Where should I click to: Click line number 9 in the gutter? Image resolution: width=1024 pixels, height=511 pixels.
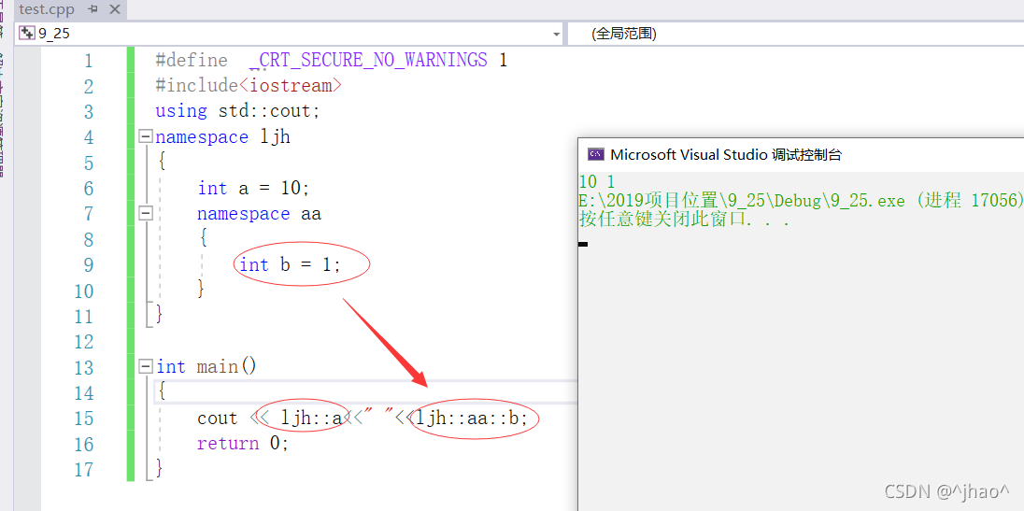point(88,265)
